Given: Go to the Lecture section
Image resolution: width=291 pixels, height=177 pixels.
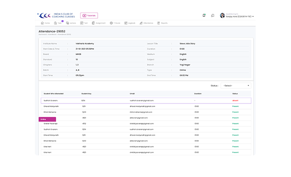Looking at the screenshot, I should point(71,23).
